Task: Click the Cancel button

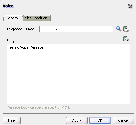Action: [123, 120]
